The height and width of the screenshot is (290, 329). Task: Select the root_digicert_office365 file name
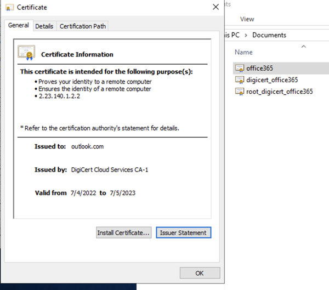pyautogui.click(x=280, y=92)
